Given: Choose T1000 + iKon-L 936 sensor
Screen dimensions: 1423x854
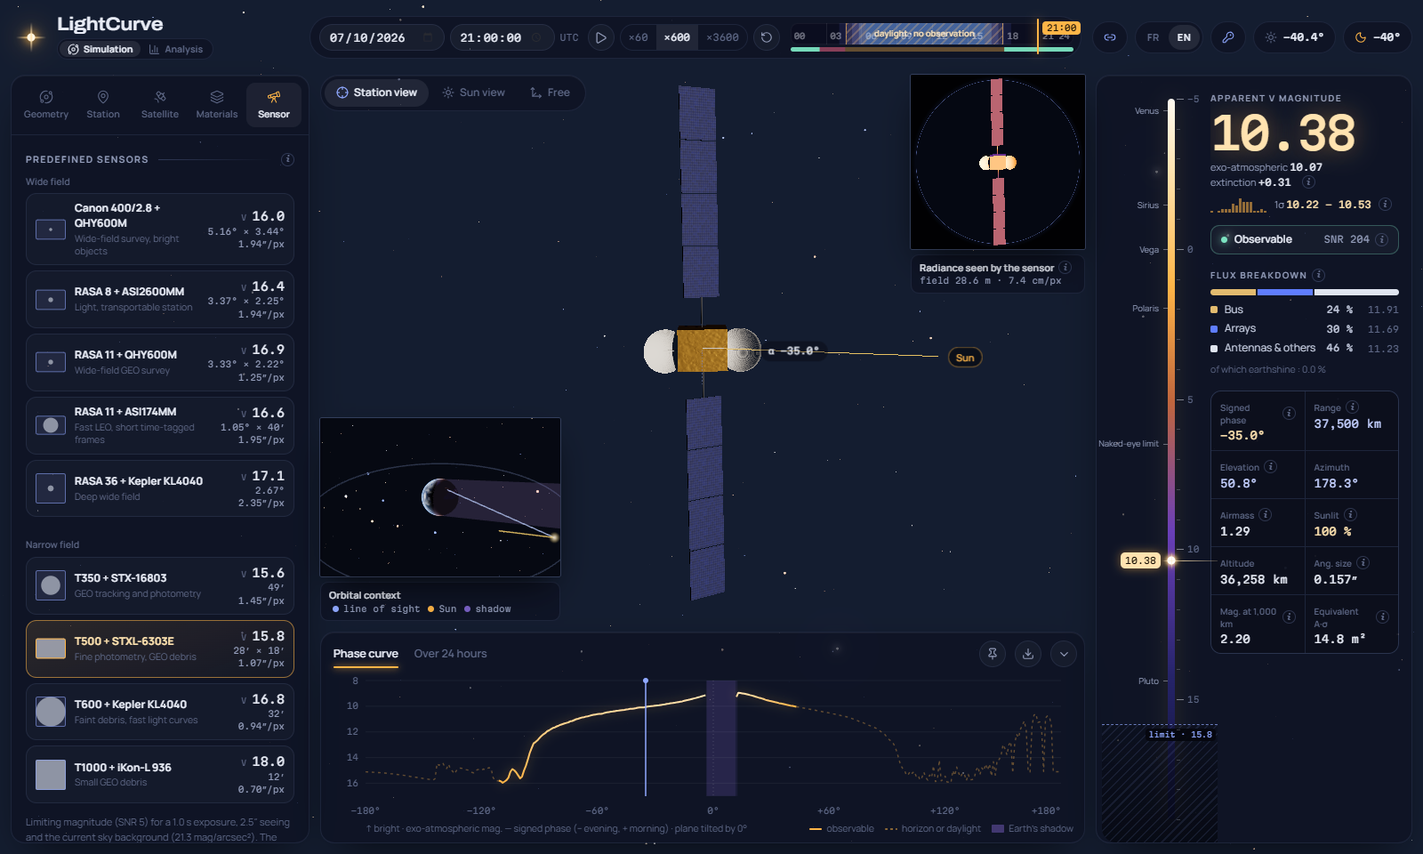Looking at the screenshot, I should point(160,775).
